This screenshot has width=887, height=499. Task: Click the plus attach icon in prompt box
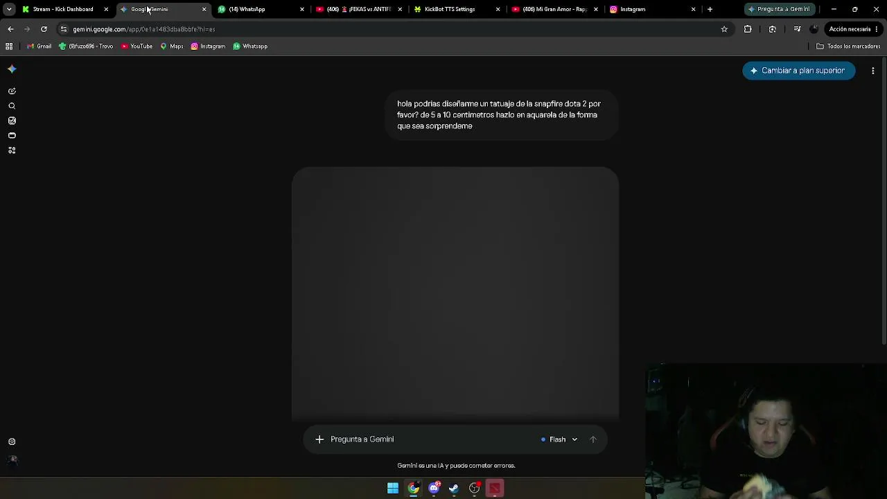click(x=319, y=439)
